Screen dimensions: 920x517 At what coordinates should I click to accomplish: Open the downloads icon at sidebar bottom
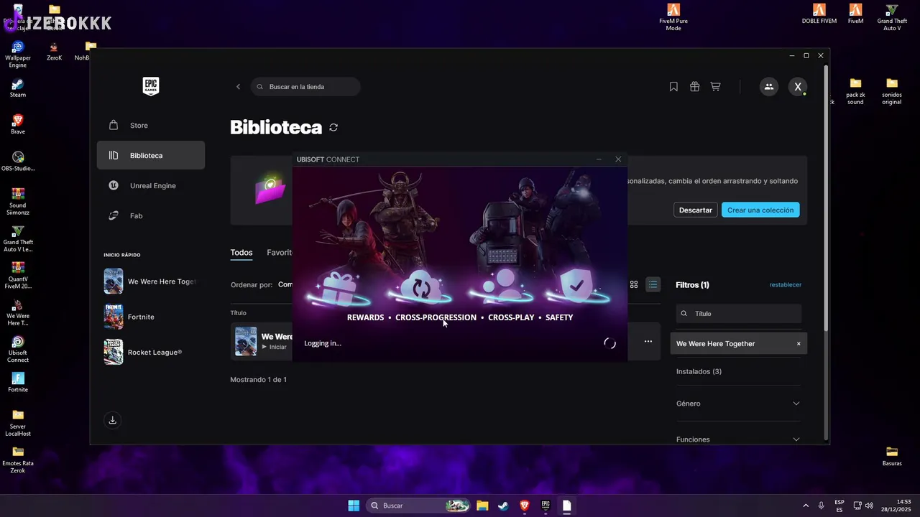(113, 421)
